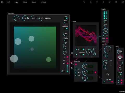The width and height of the screenshot is (125, 93).
Task: Toggle the p-pong switch in Delay
Action: pos(121,74)
